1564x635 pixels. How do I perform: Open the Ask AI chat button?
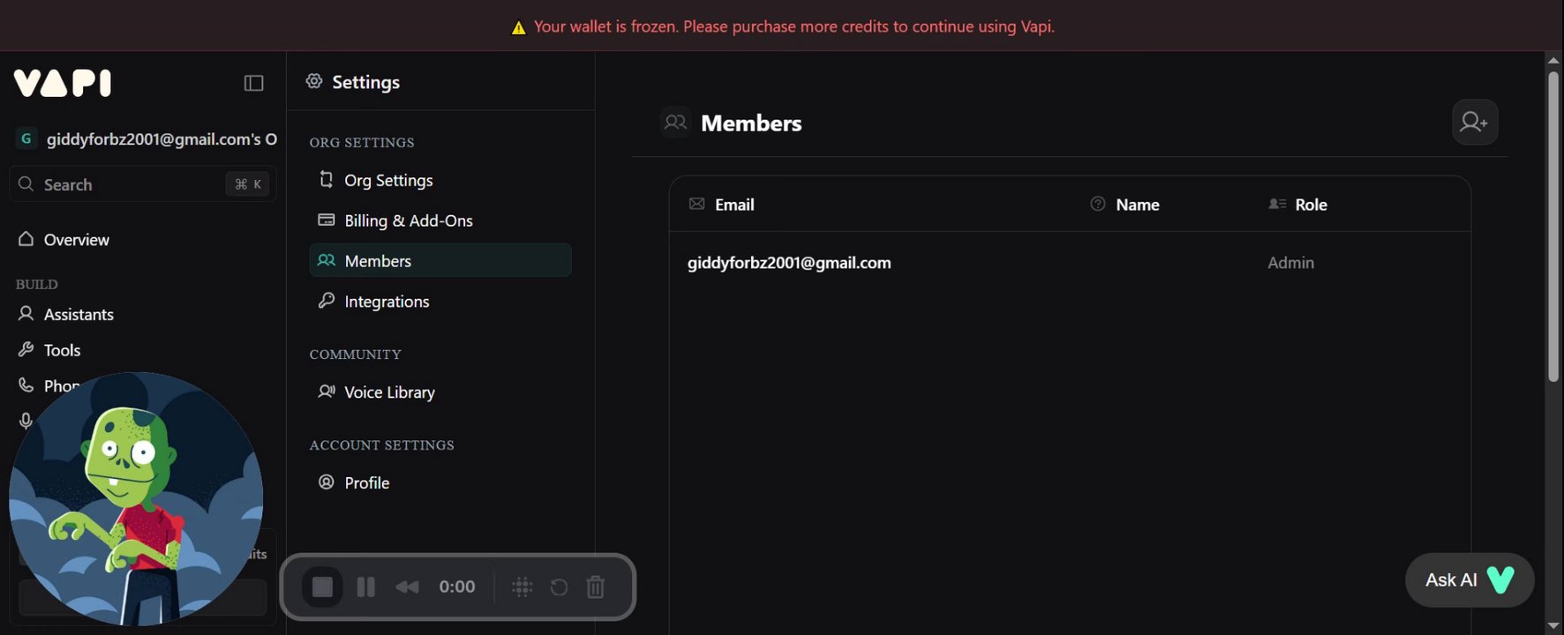coord(1470,579)
